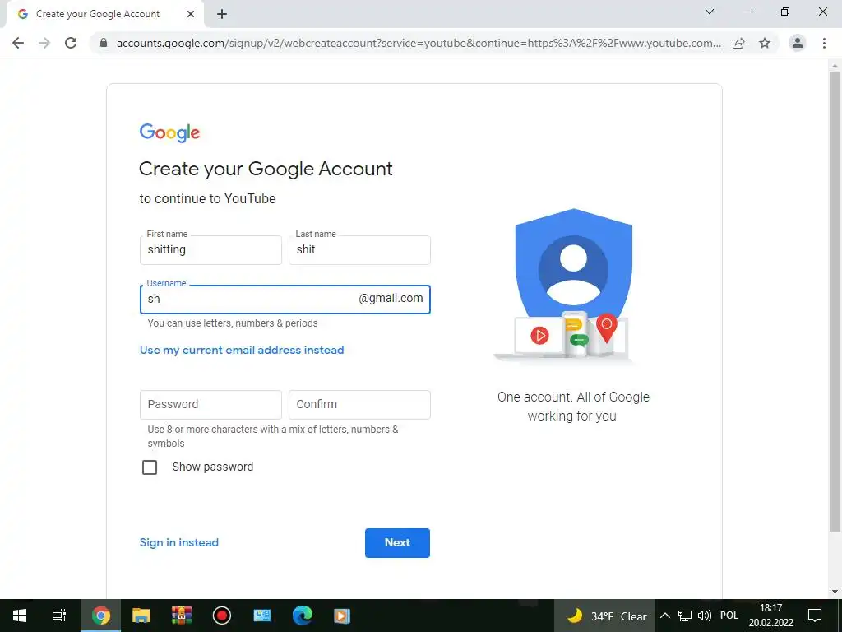Click the padlock site info icon
Screen dimensions: 842x632
(104, 43)
